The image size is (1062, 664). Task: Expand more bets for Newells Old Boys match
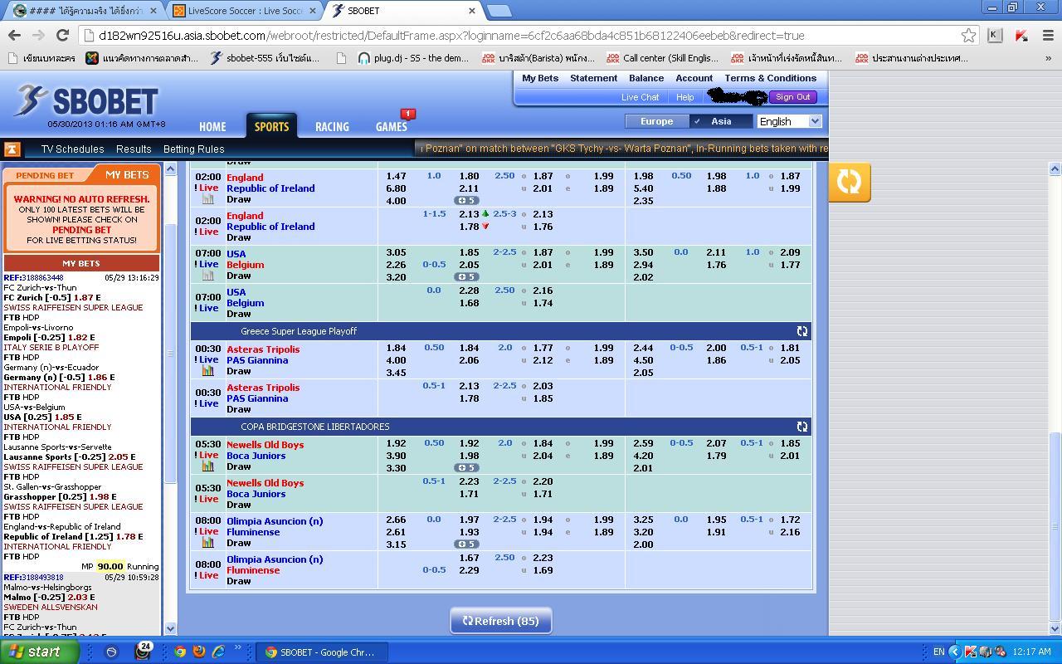(x=466, y=468)
